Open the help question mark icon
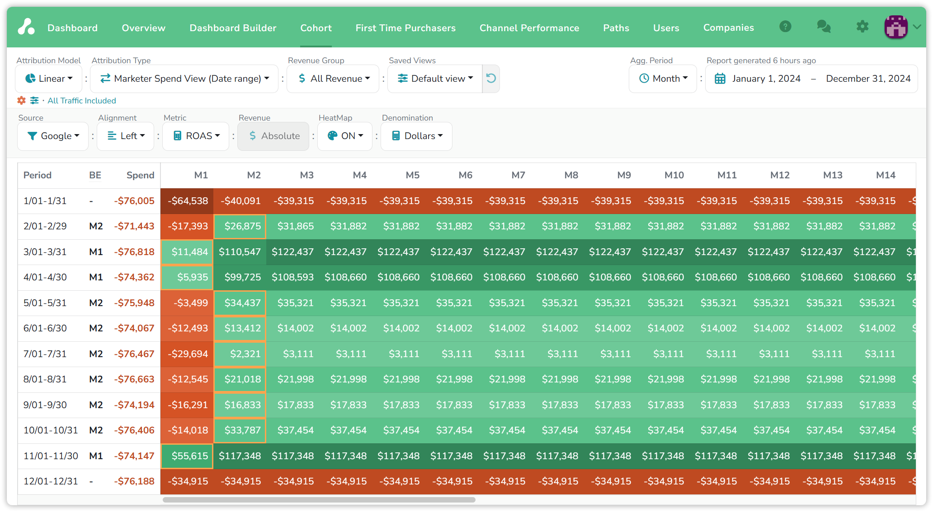Screen dimensions: 933x512 click(786, 27)
